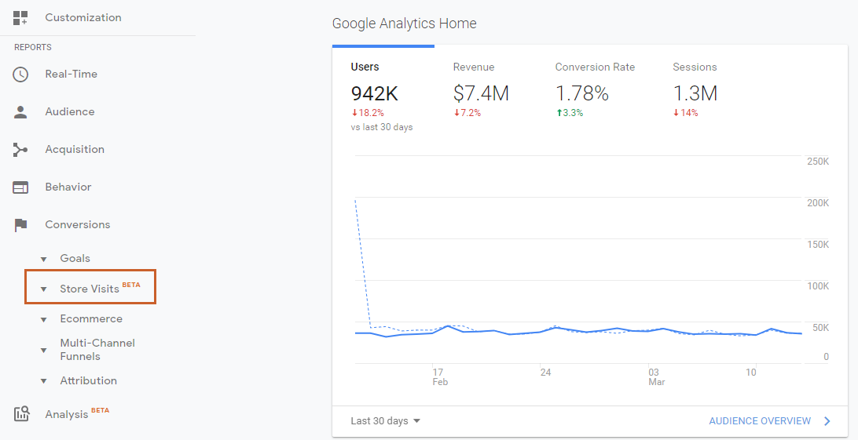Click the Users line chart area

click(577, 259)
